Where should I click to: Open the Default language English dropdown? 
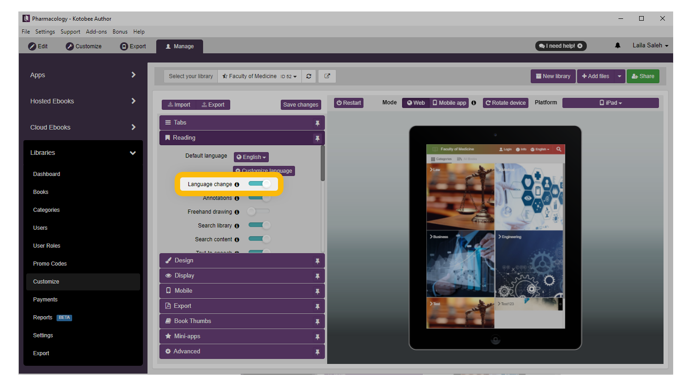251,157
